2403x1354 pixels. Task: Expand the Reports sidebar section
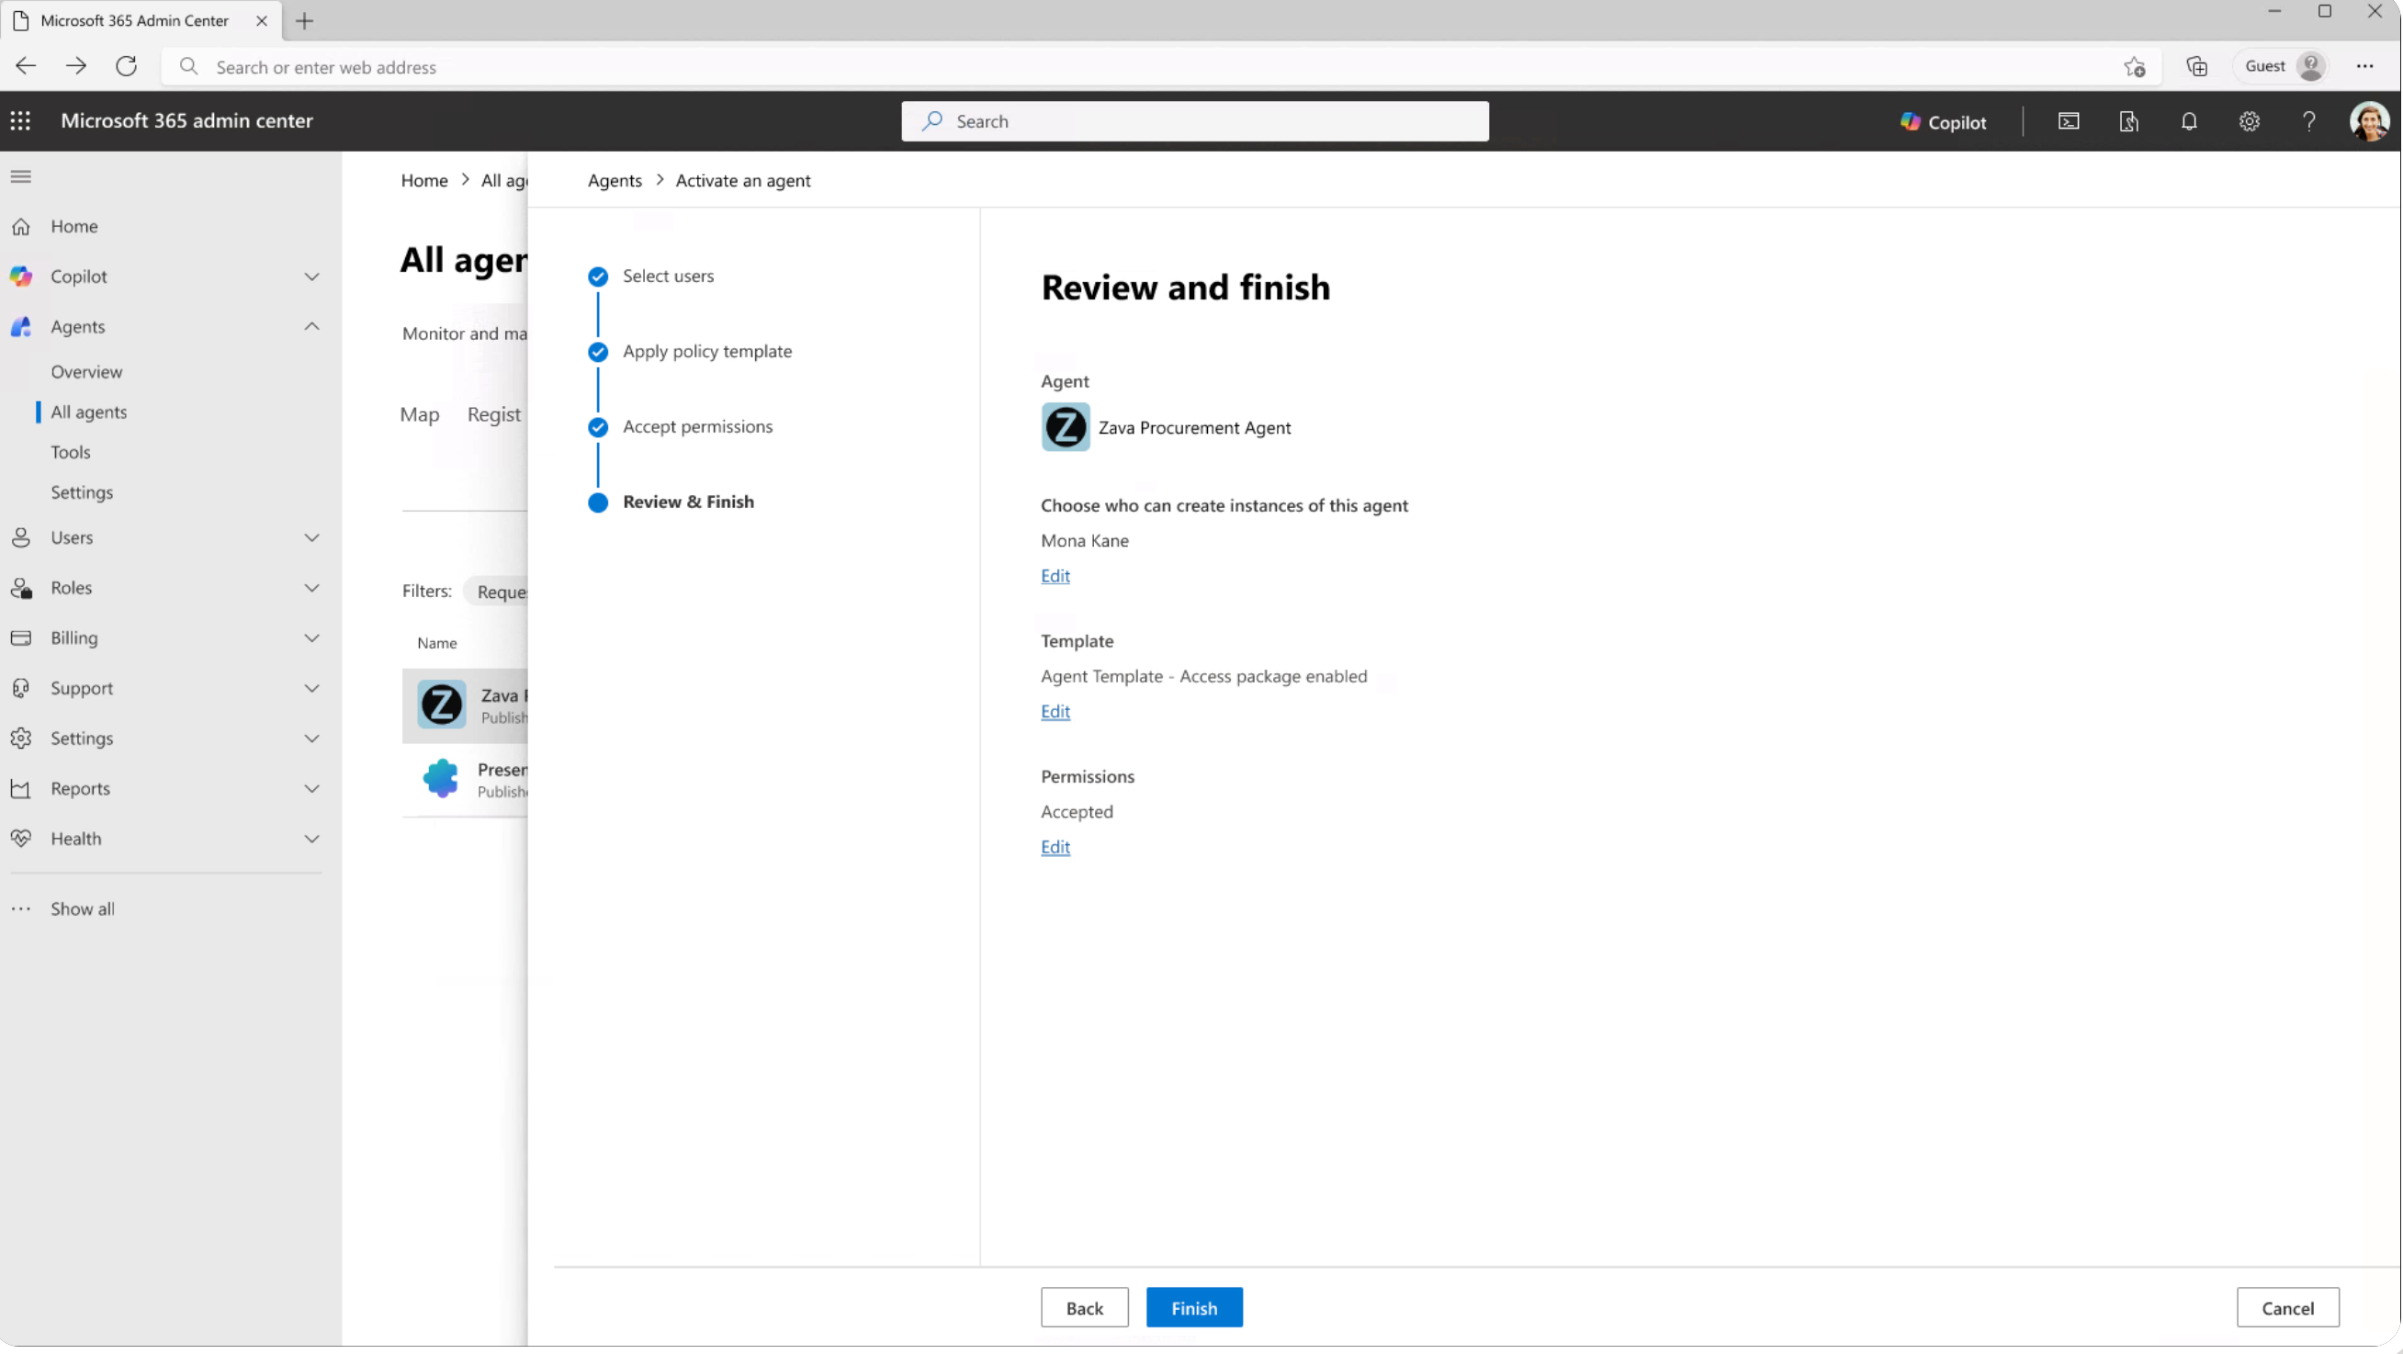311,789
